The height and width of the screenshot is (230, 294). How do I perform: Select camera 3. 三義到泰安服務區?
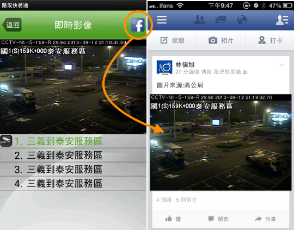coord(73,169)
